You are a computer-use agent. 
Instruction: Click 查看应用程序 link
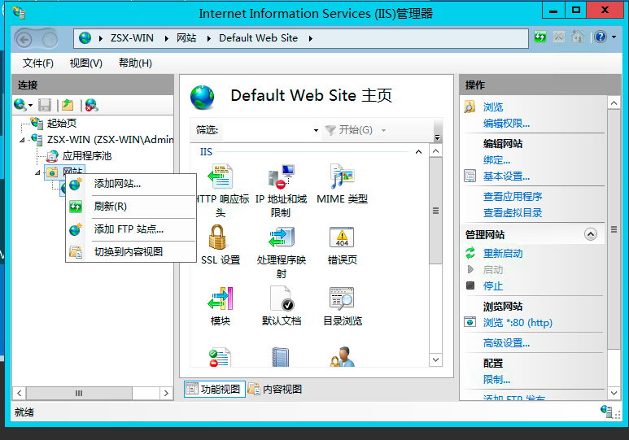tap(513, 197)
